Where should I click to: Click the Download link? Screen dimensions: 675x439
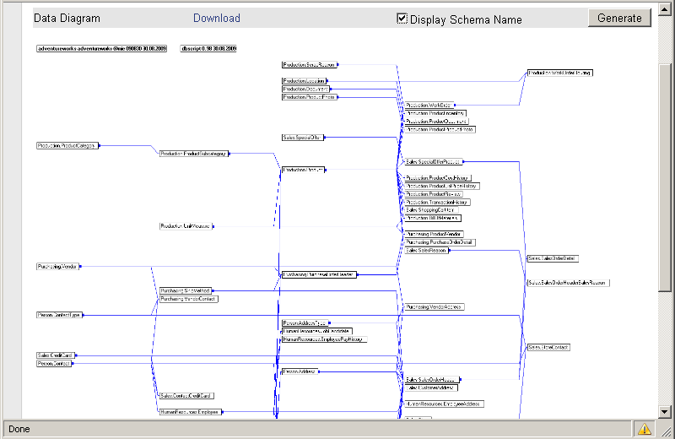coord(217,18)
